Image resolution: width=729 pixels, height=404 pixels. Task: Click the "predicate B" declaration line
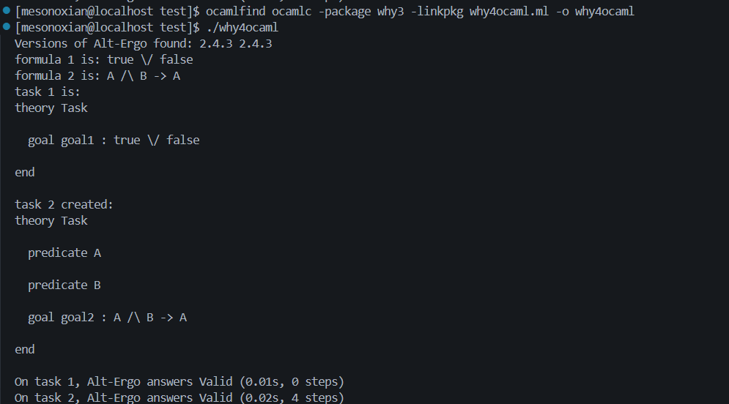(64, 285)
